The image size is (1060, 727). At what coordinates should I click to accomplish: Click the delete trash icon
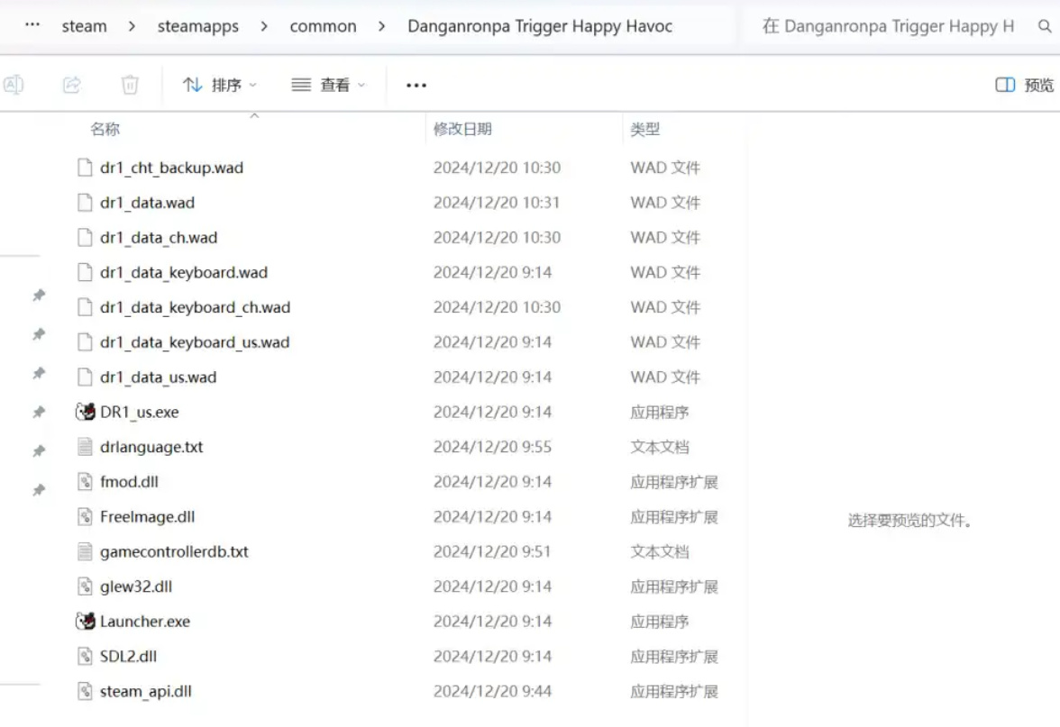coord(130,85)
